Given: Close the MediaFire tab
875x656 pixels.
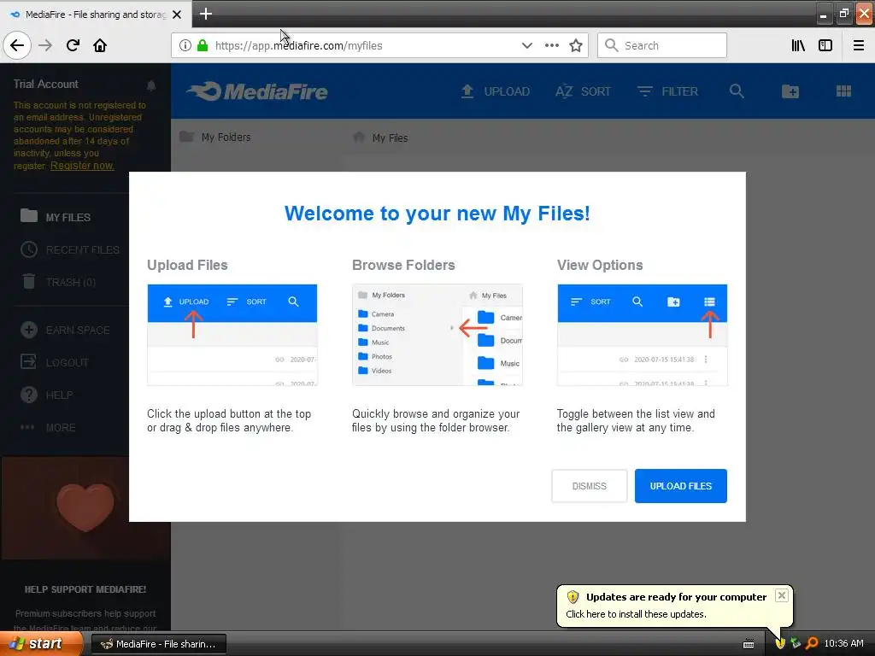Looking at the screenshot, I should coord(177,15).
